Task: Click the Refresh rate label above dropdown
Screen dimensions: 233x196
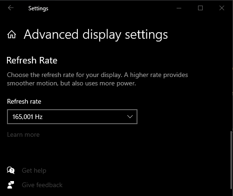Action: pyautogui.click(x=24, y=101)
